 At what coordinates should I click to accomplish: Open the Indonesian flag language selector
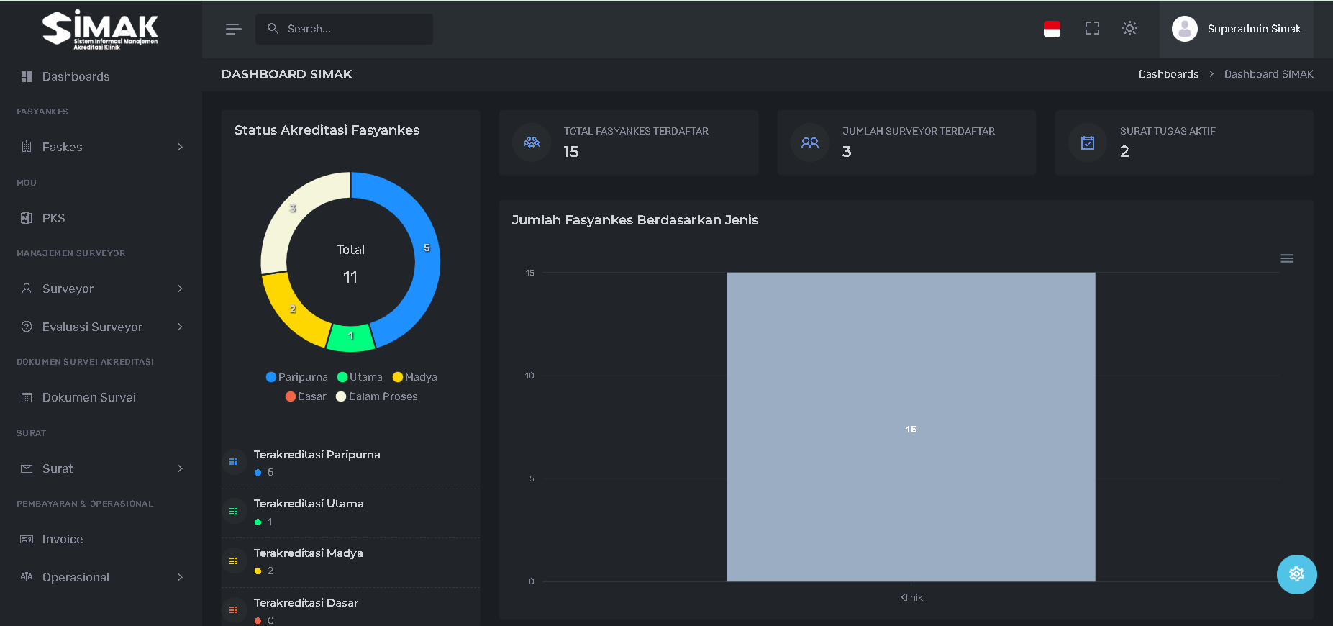tap(1052, 29)
